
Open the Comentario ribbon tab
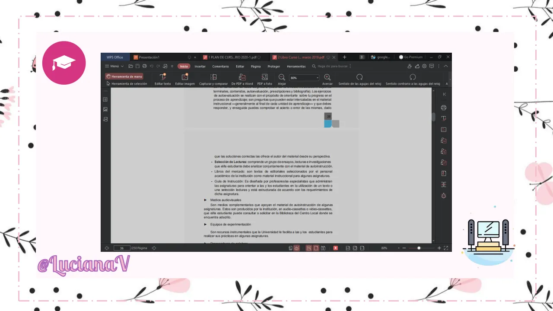[220, 66]
